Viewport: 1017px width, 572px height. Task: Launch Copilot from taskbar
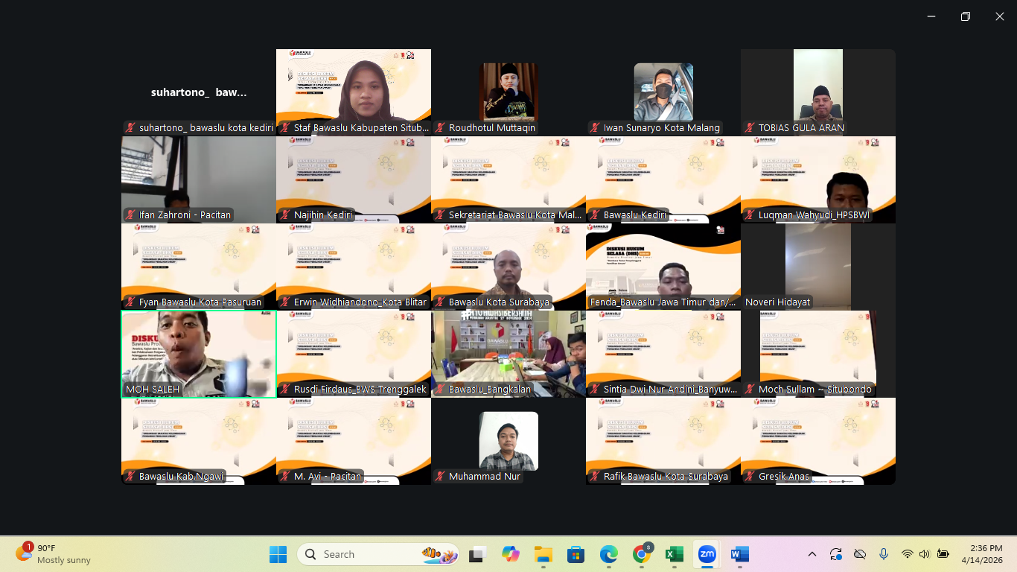pos(510,554)
